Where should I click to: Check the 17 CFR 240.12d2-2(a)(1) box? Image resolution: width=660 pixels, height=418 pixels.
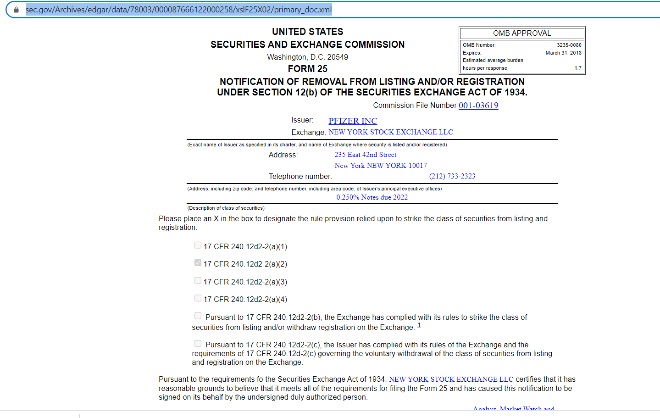click(x=198, y=245)
